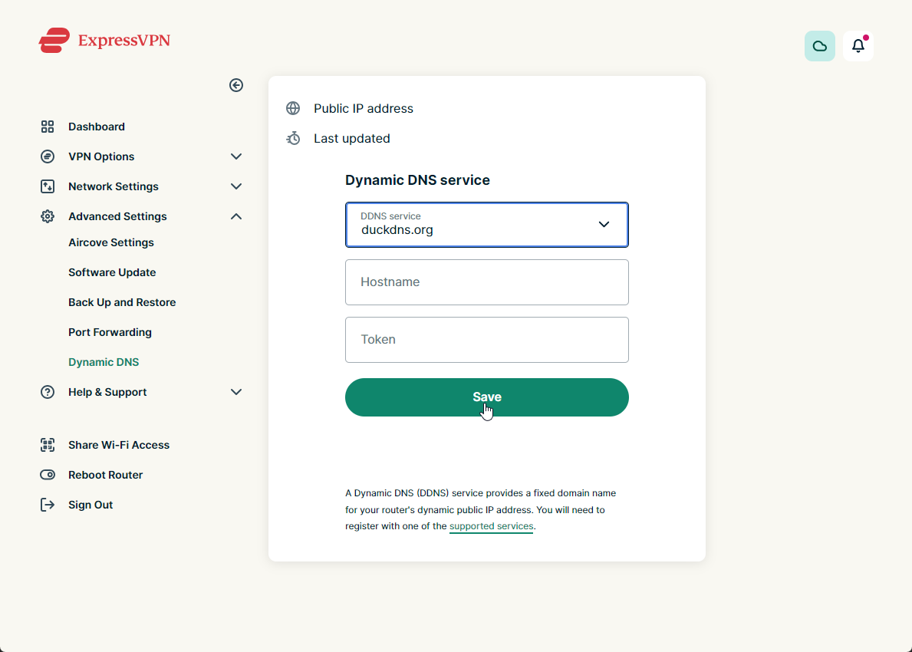Screen dimensions: 912x652
Task: Select Aircove Settings menu item
Action: point(111,242)
